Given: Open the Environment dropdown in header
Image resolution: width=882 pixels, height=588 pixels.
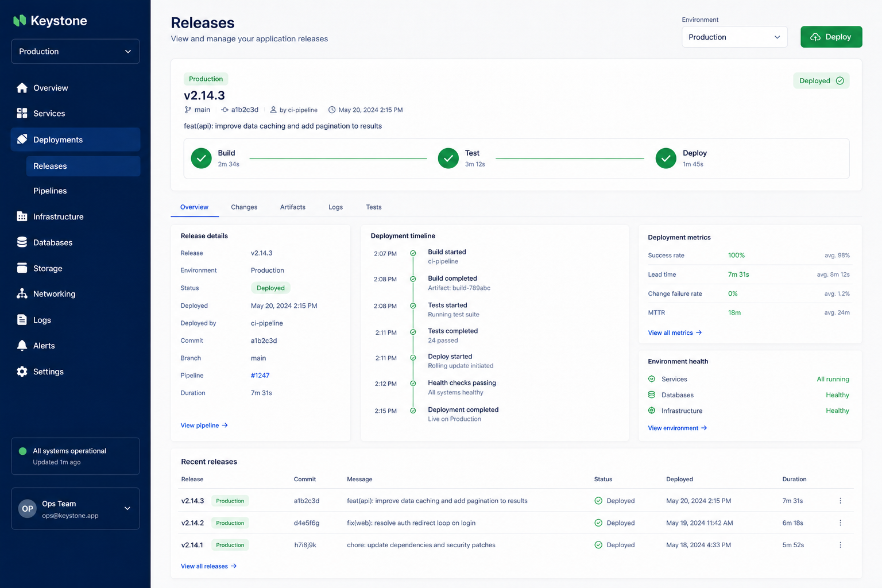Looking at the screenshot, I should [x=734, y=37].
